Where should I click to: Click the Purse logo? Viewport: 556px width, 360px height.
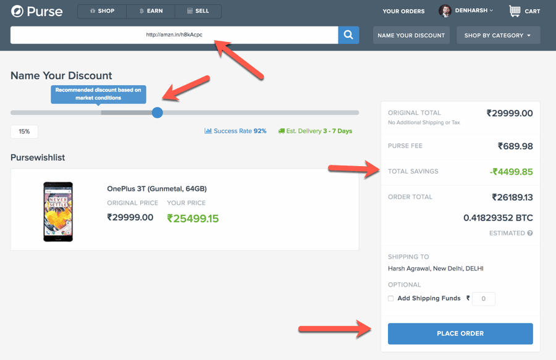point(37,11)
